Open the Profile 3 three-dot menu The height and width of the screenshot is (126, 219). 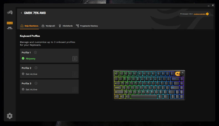75,90
